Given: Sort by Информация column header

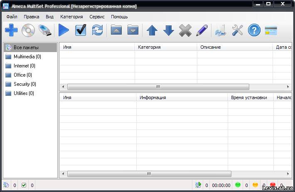Looking at the screenshot, I should 182,97.
